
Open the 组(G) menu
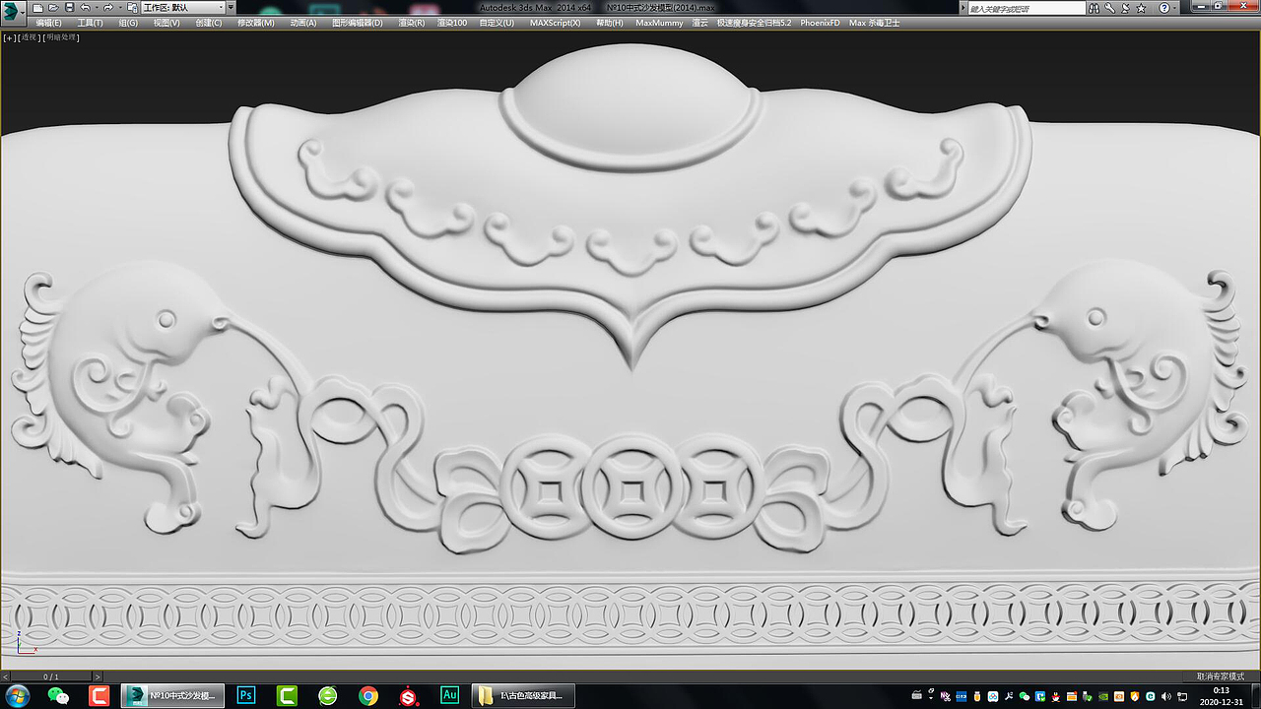[x=128, y=23]
